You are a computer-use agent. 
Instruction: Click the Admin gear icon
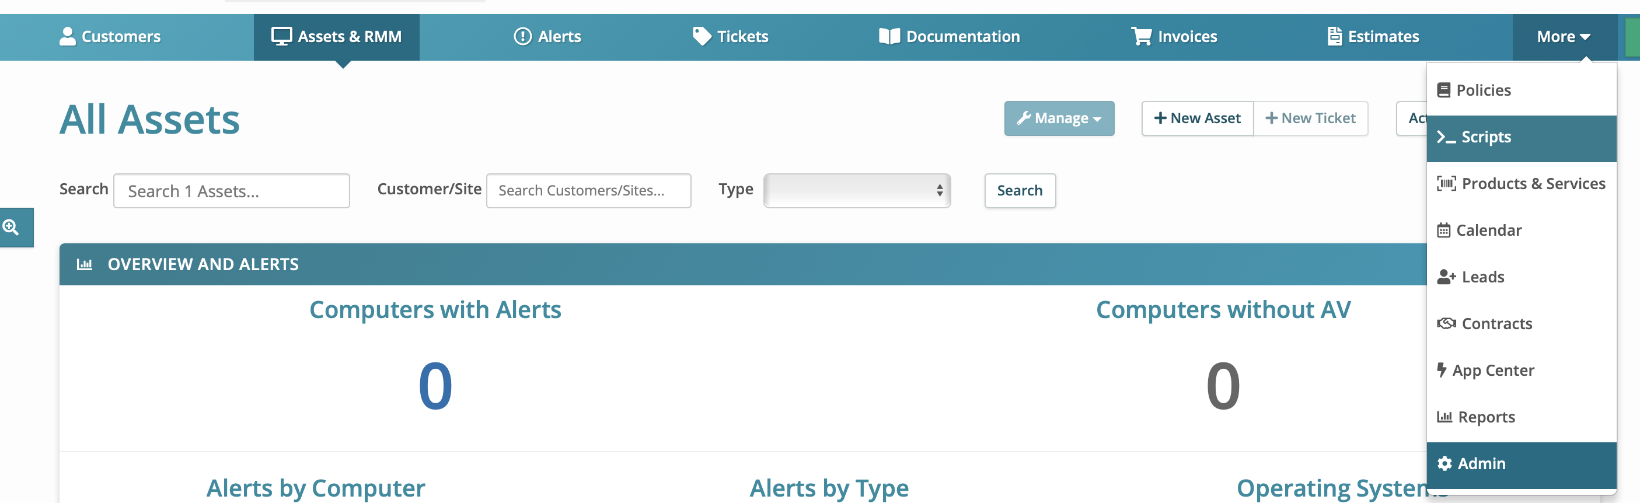[x=1445, y=463]
